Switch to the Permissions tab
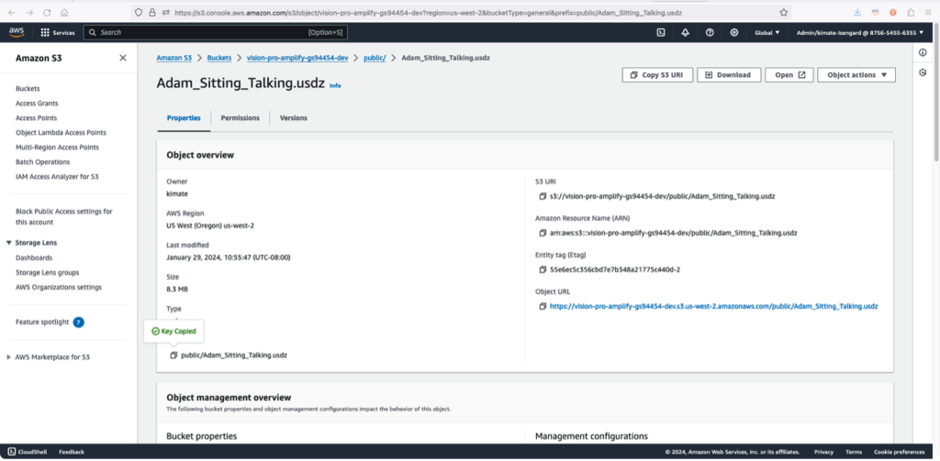940x461 pixels. click(240, 118)
